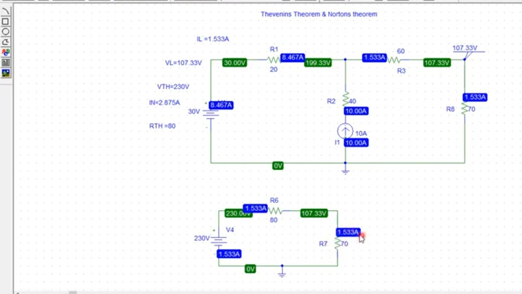Screen dimensions: 522x294
Task: Select the Place Ellipse tool
Action: pos(6,32)
